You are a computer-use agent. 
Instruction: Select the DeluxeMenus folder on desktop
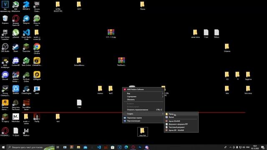point(79,62)
